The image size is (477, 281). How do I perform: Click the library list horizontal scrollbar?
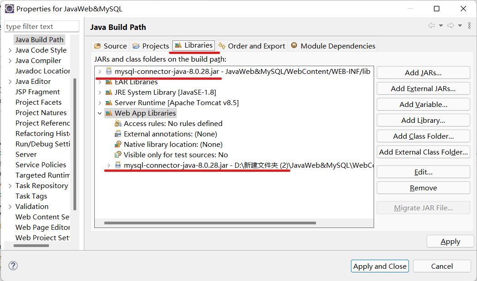click(209, 223)
